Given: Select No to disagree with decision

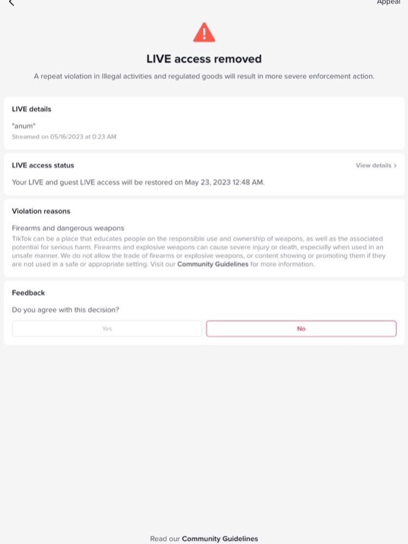Looking at the screenshot, I should tap(301, 329).
